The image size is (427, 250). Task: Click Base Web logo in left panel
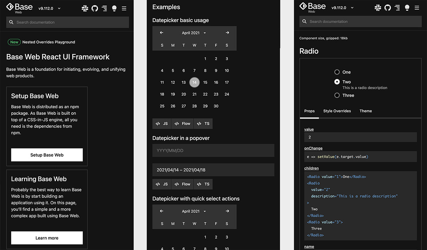(x=19, y=8)
